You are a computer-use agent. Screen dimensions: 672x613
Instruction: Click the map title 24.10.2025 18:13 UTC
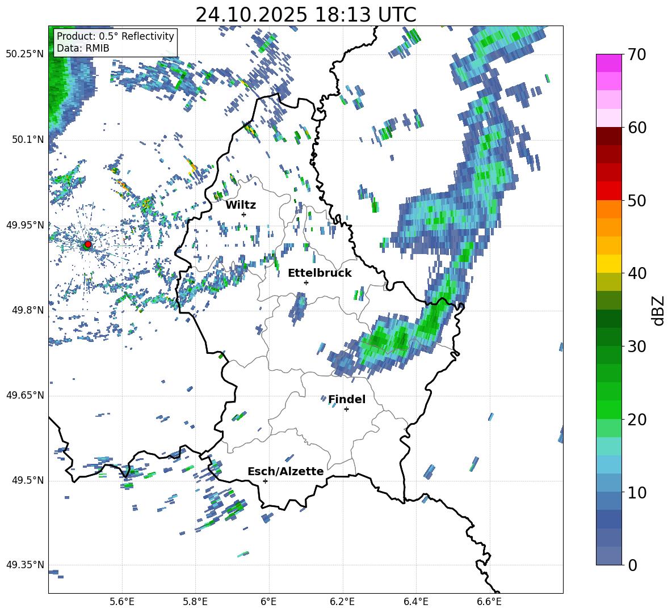coord(306,15)
